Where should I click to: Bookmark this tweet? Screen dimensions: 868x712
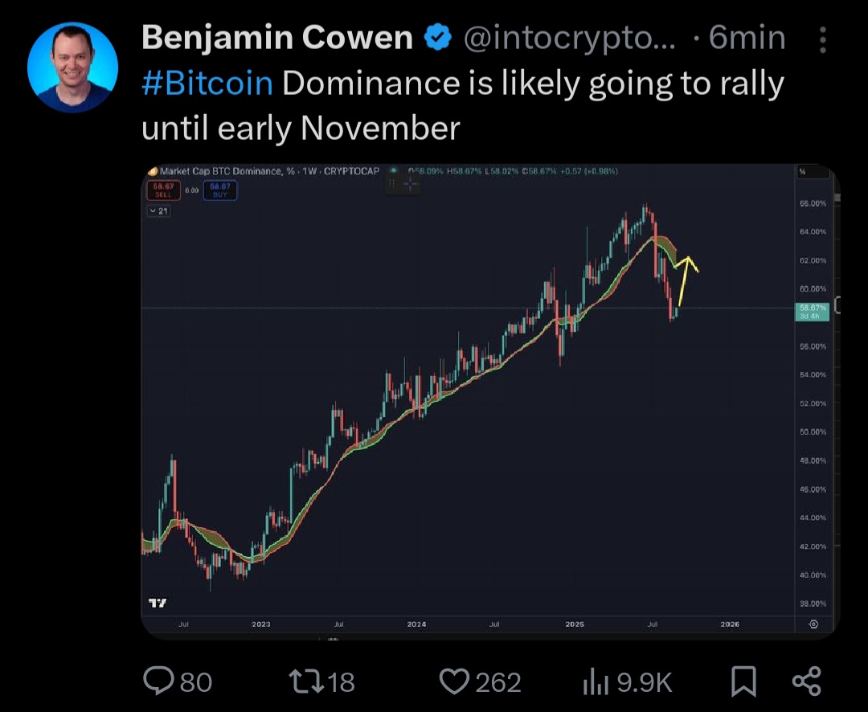(743, 681)
